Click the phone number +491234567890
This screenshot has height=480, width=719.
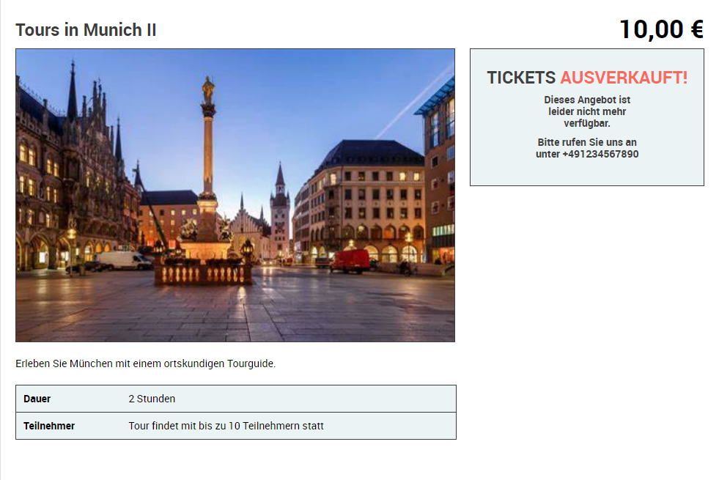coord(600,154)
